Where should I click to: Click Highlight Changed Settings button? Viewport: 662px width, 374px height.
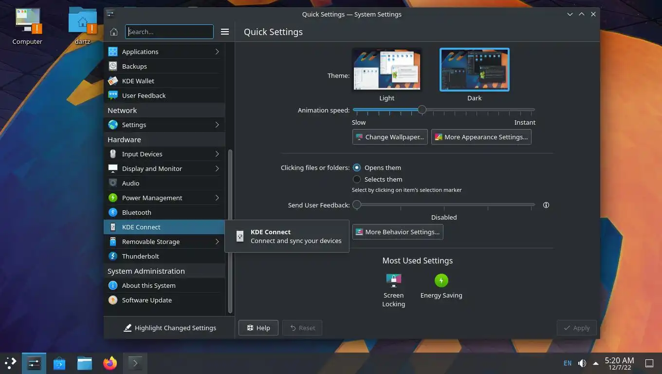point(170,328)
